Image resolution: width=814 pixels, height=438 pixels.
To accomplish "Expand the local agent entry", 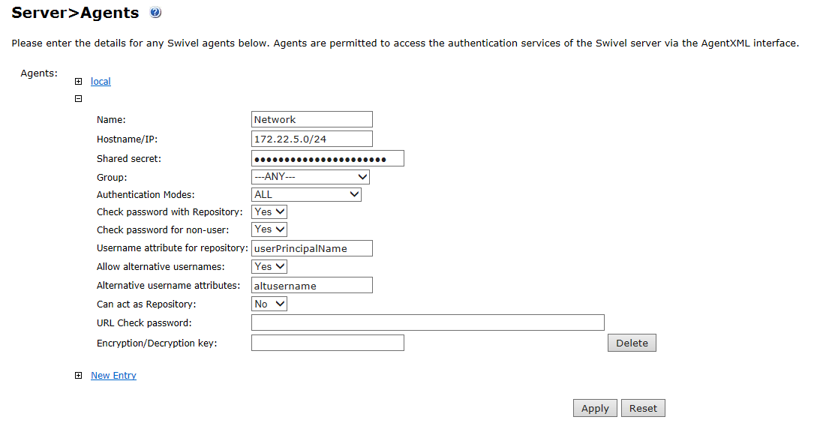I will [x=78, y=81].
